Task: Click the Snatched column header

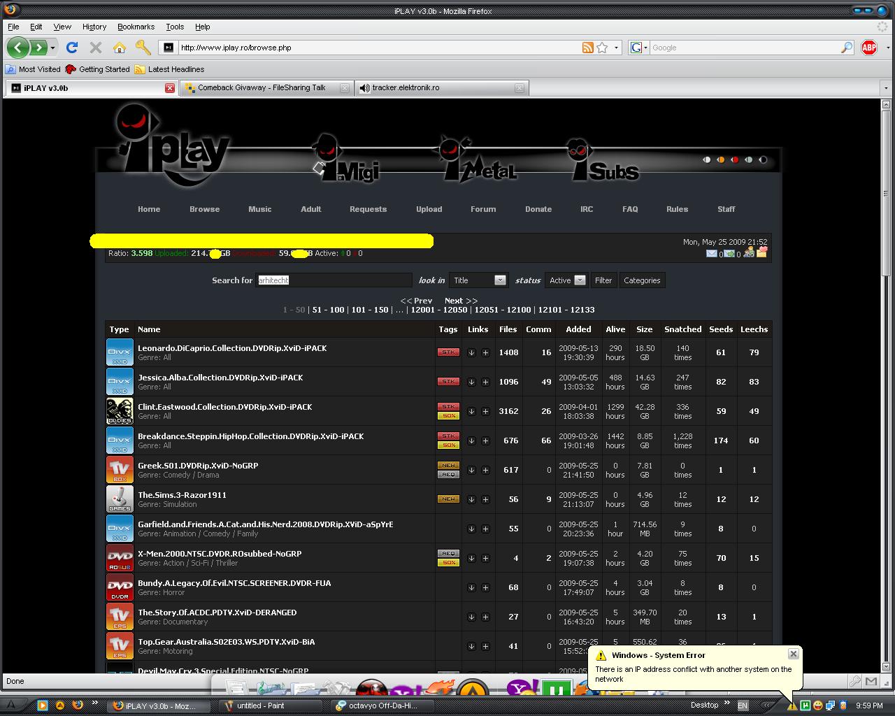Action: coord(682,329)
